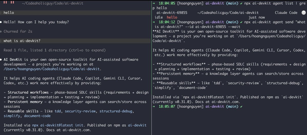307x135 pixels.
Task: Click the '~/Codeaholicguy/Code/ai-devkit' header path in left pane
Action: pos(52,3)
